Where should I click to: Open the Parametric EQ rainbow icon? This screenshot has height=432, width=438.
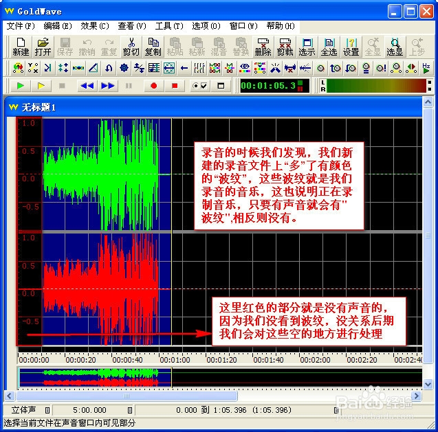point(245,68)
